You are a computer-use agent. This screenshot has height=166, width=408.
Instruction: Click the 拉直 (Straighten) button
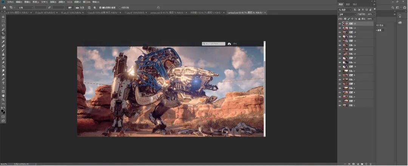tap(80, 8)
